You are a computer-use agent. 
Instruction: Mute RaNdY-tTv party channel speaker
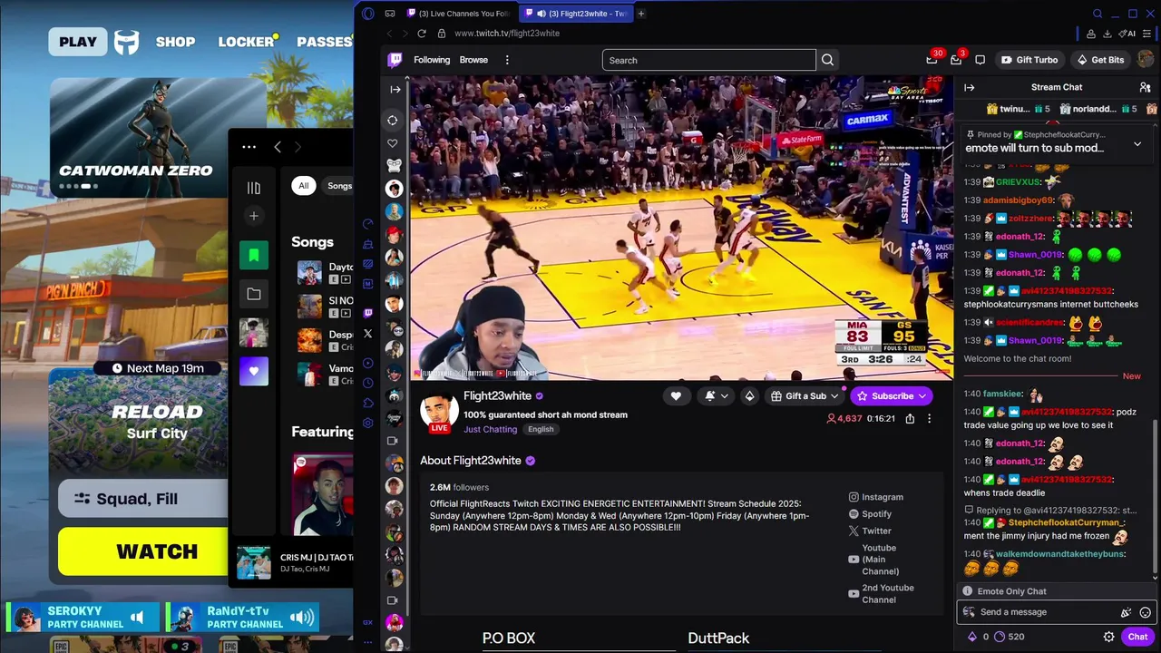click(x=302, y=618)
